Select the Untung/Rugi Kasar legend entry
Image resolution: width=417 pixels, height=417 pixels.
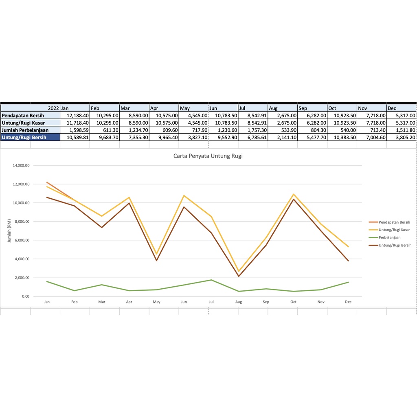click(394, 230)
